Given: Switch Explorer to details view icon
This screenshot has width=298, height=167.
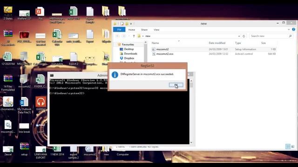Looking at the screenshot, I should 288,147.
